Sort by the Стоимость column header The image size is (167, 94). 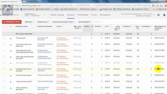[126, 26]
